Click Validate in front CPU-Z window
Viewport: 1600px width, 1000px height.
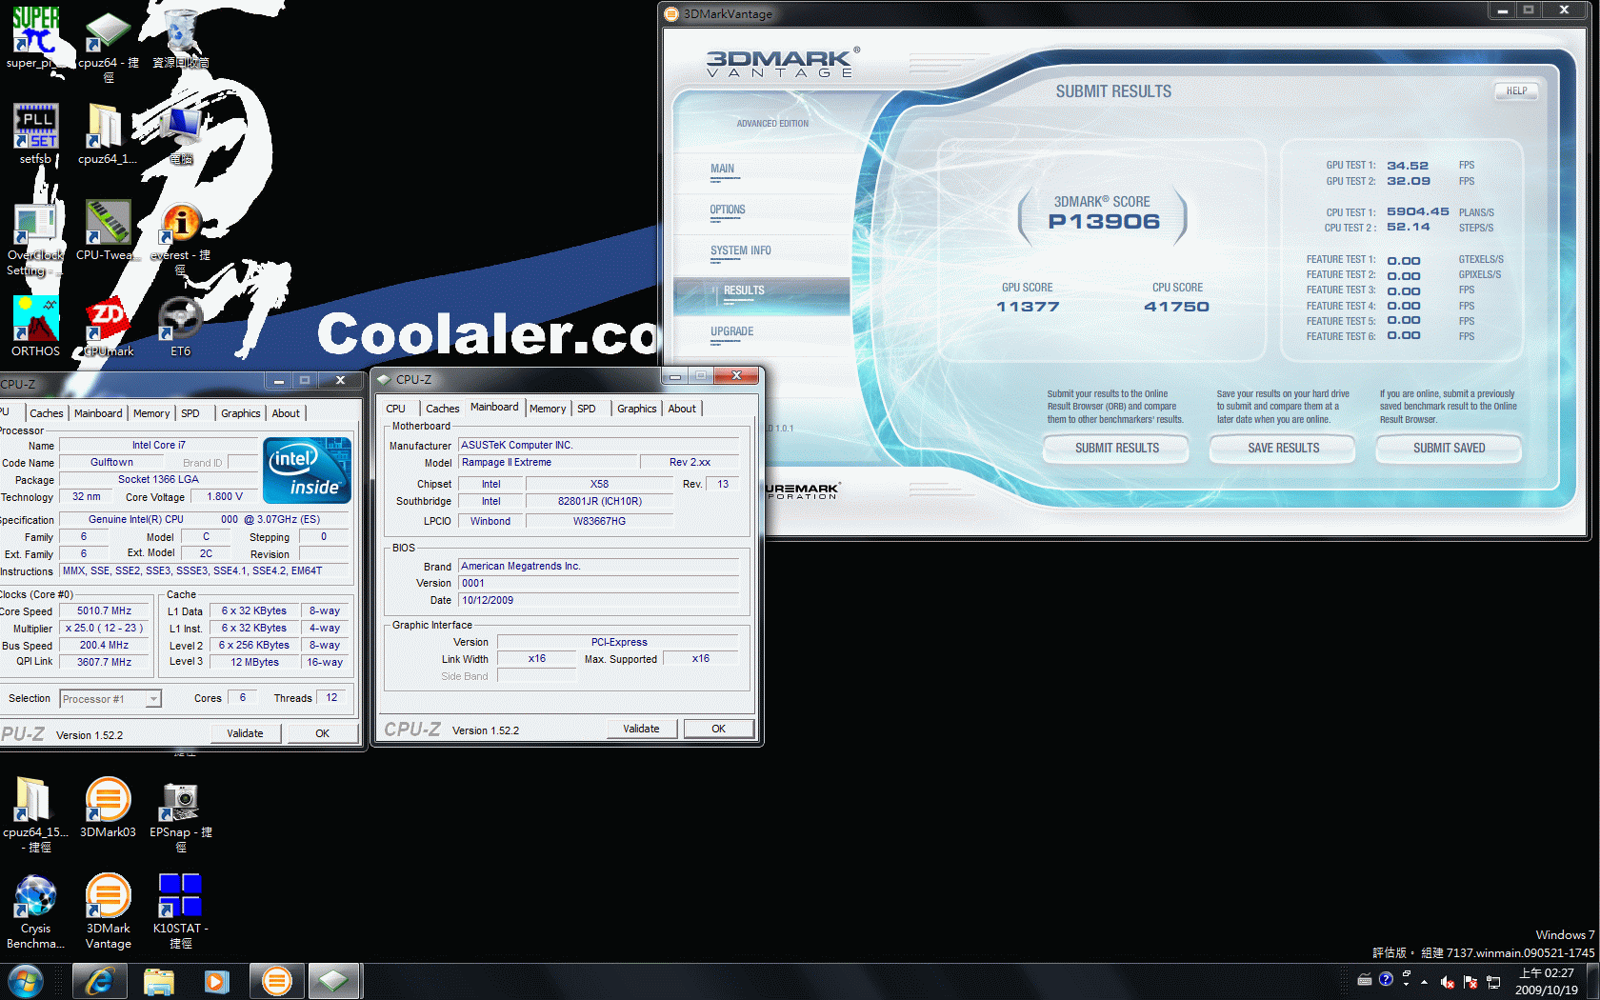tap(641, 729)
